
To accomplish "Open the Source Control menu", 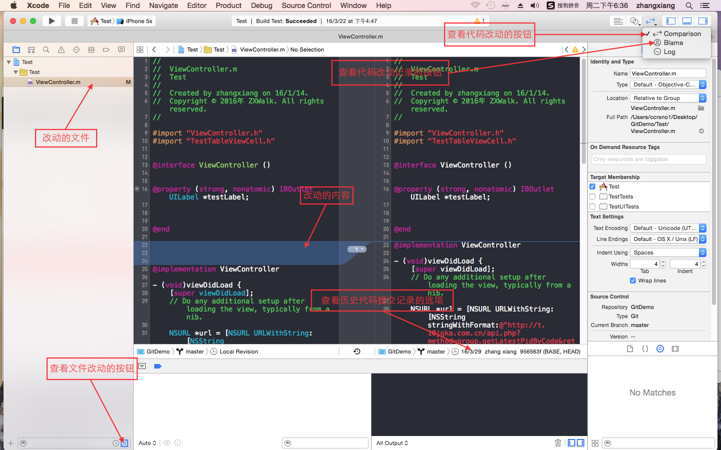I will click(x=306, y=5).
